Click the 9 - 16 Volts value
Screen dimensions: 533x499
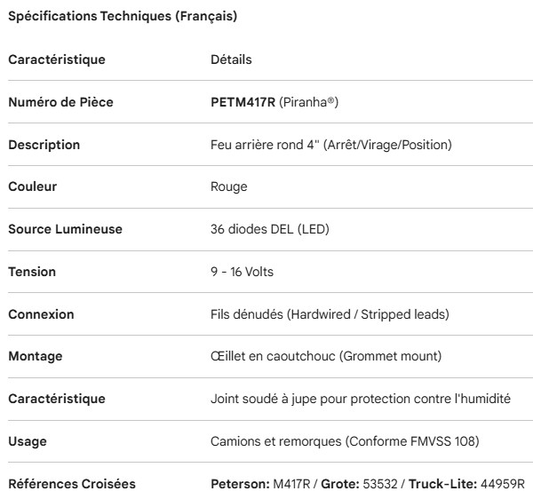[242, 272]
